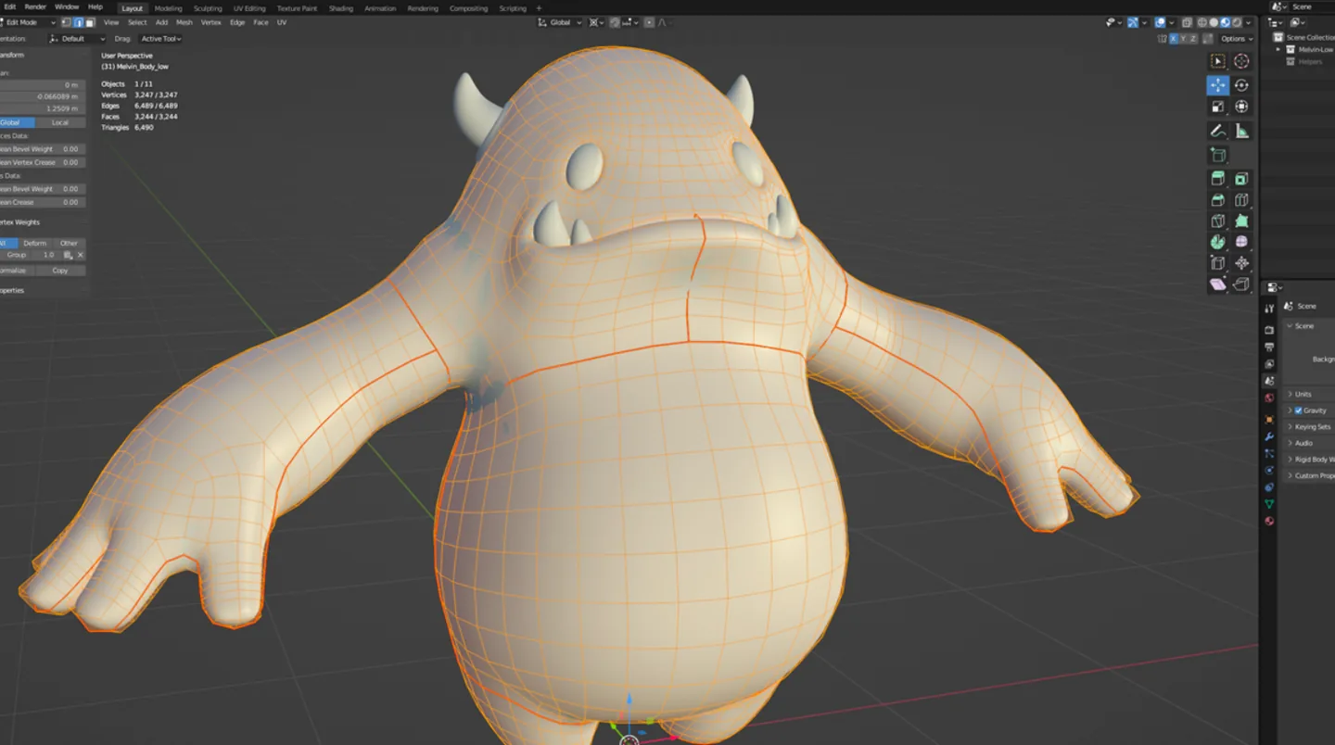Toggle Y axis mirror
Viewport: 1335px width, 745px height.
click(x=1185, y=39)
